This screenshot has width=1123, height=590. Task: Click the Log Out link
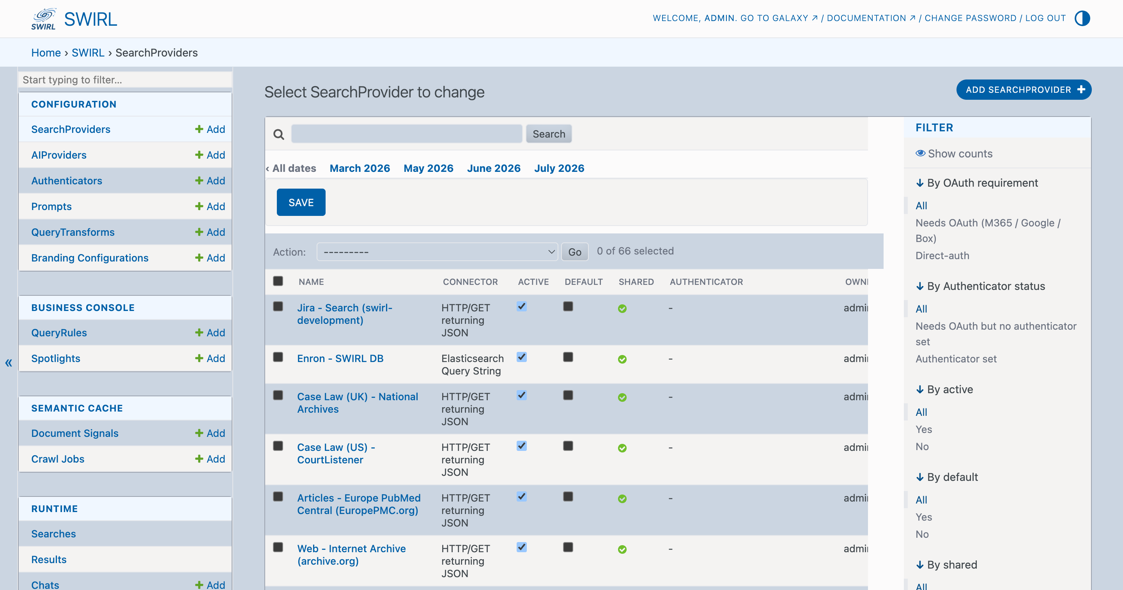(x=1045, y=18)
